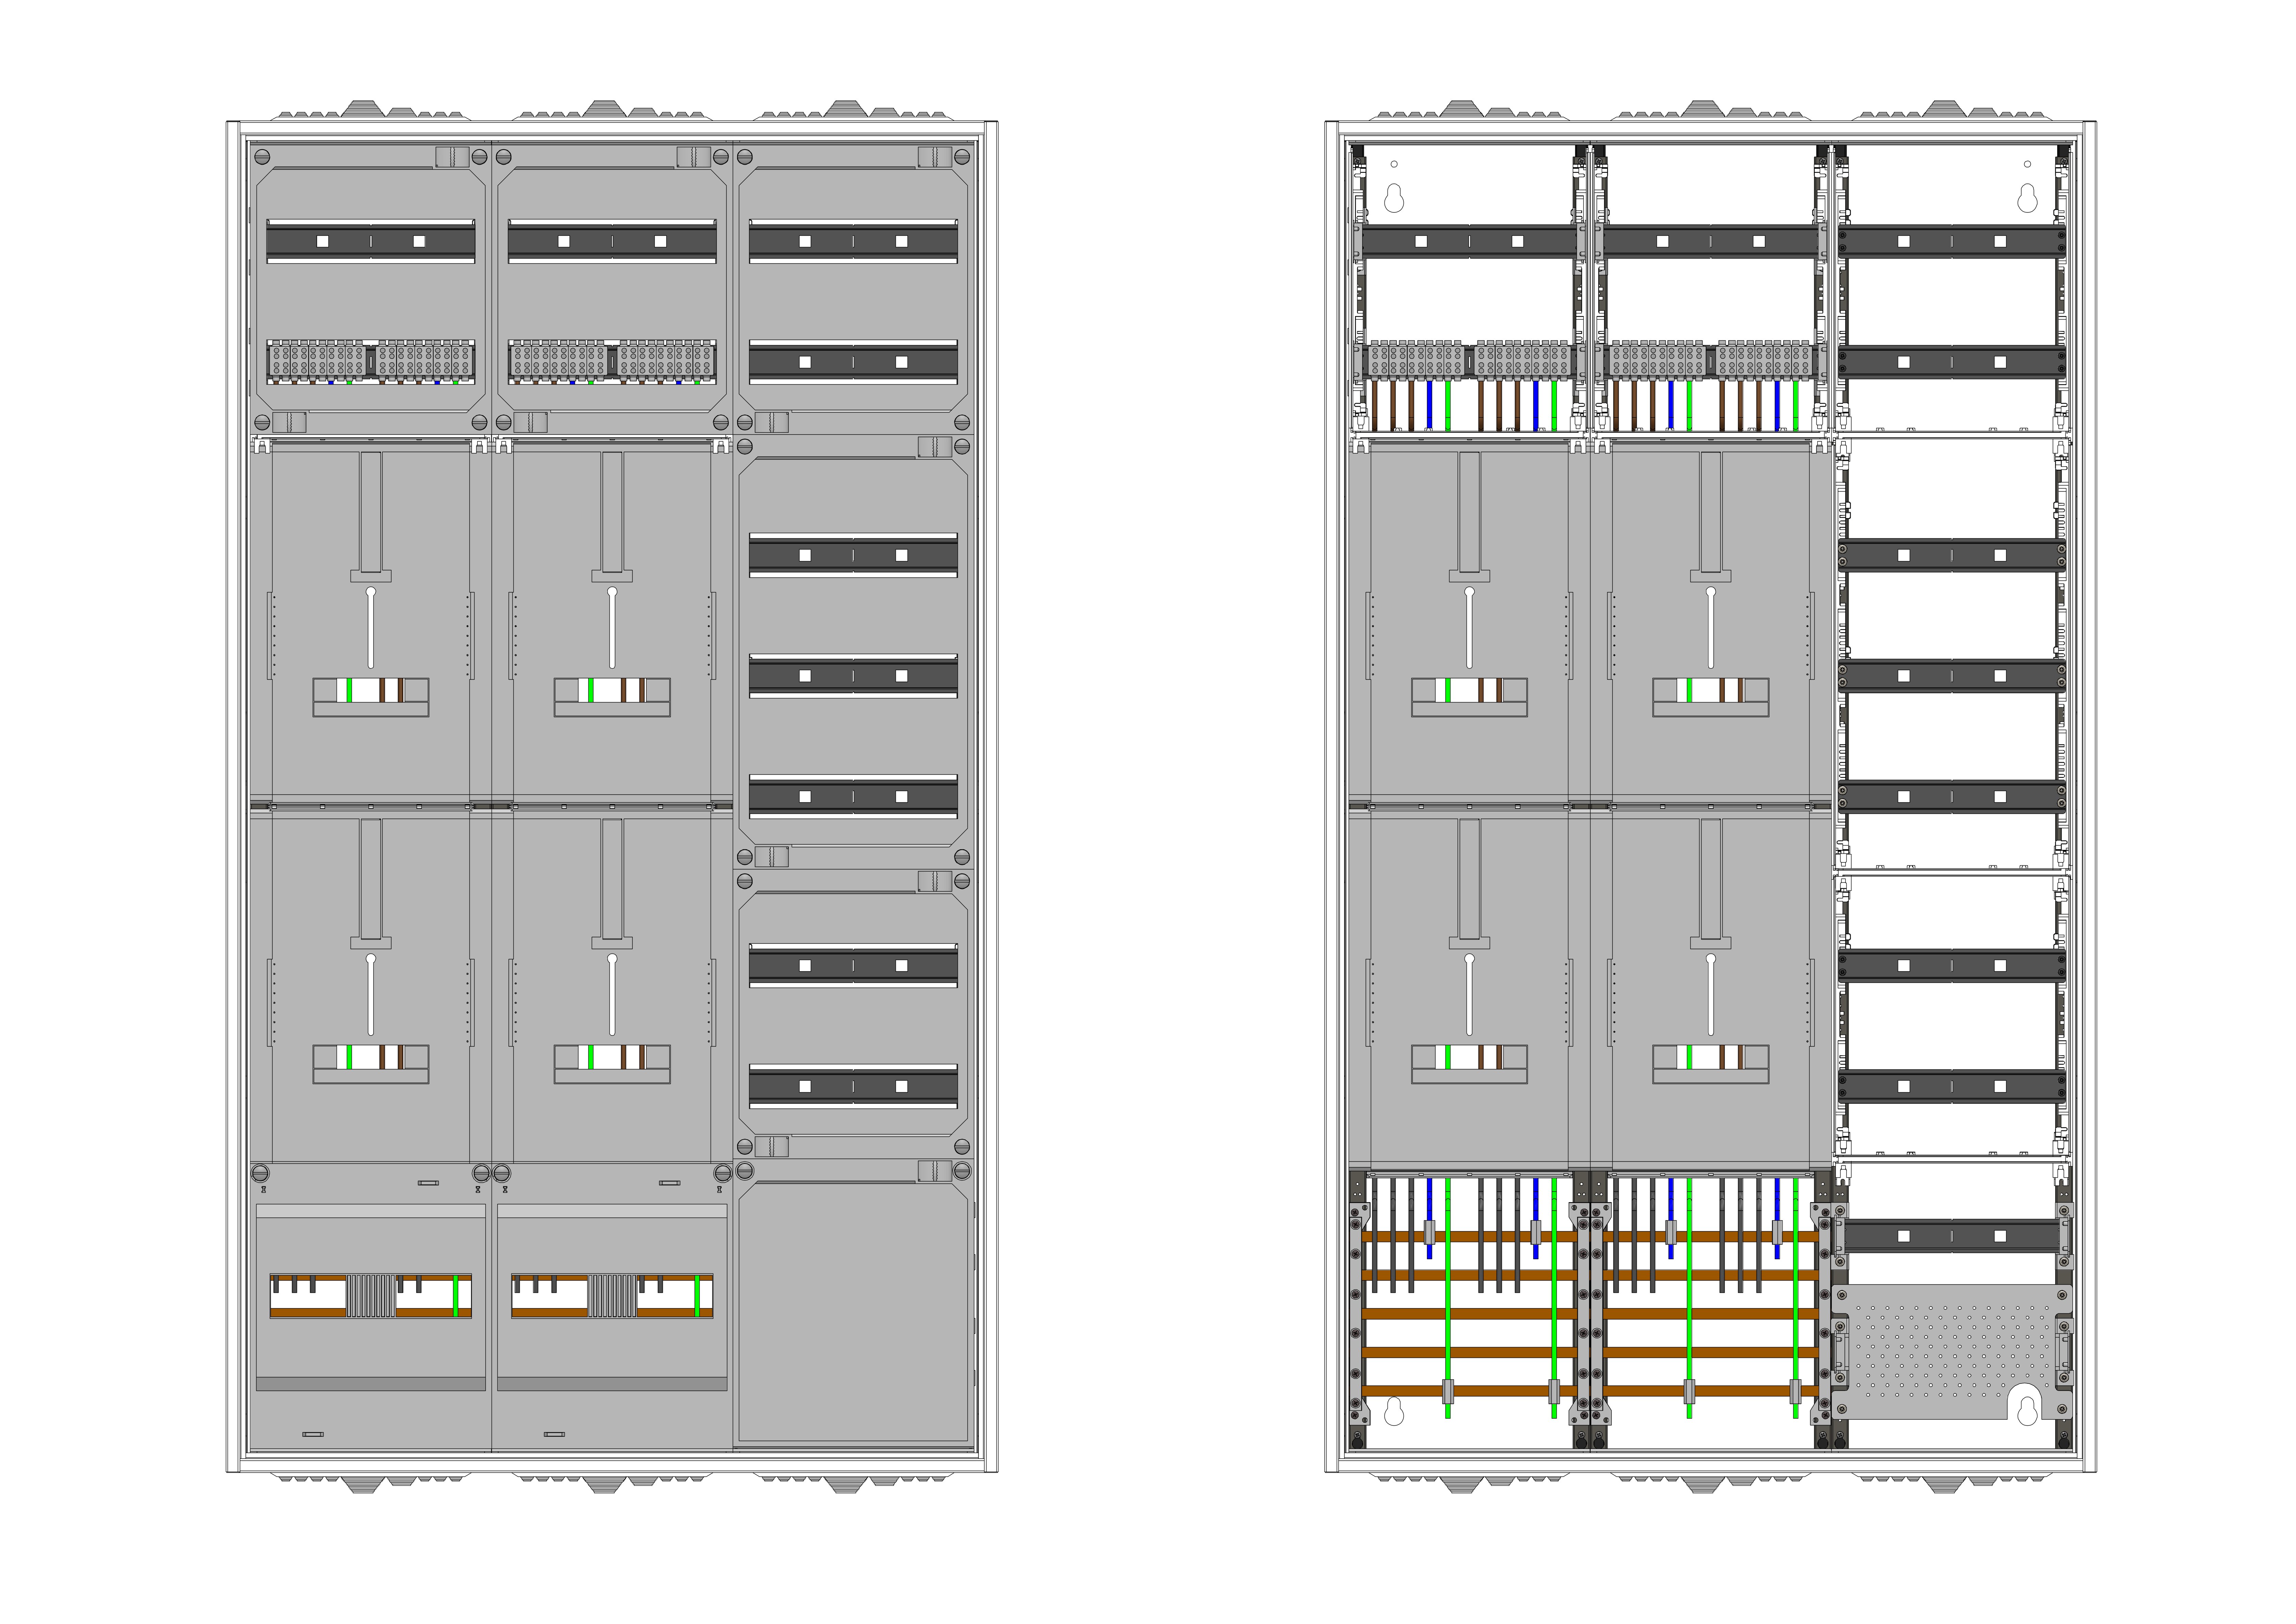Click the vertical slider slot of upper-left meter panel, left cabinet
The image size is (2296, 1624).
pos(371,628)
